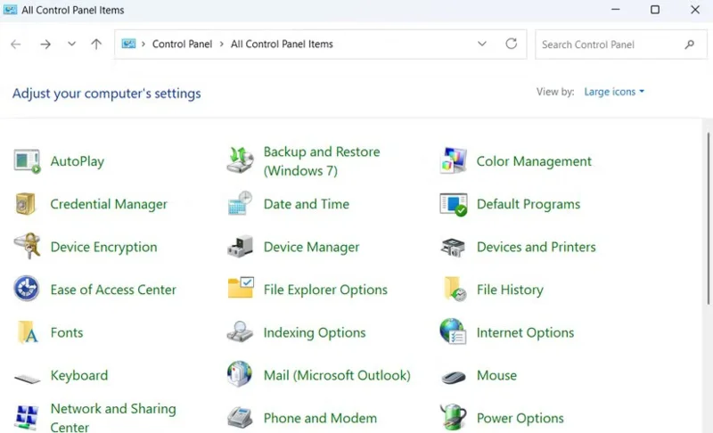The image size is (713, 433).
Task: Click the Mail (Microsoft Outlook) icon
Action: pyautogui.click(x=240, y=375)
